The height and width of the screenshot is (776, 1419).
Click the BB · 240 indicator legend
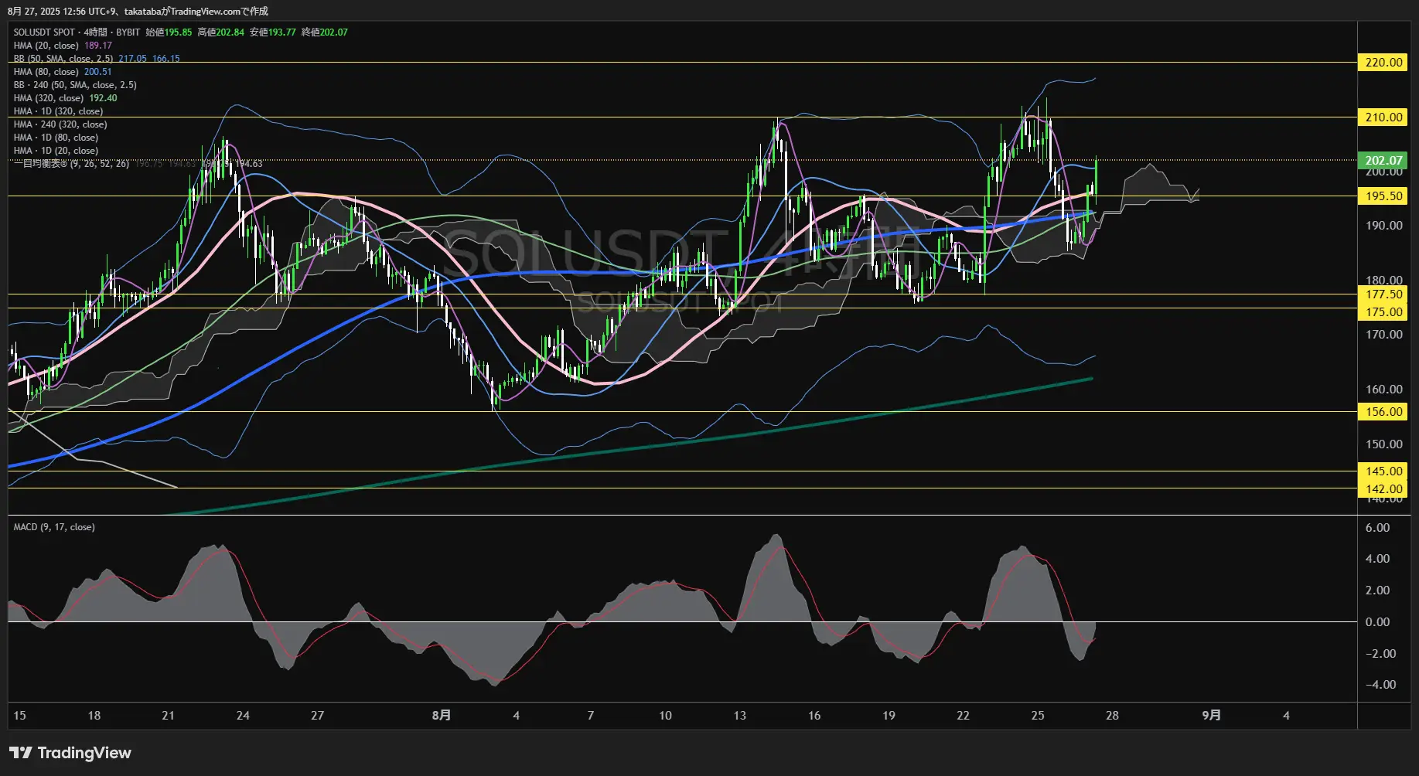coord(75,85)
